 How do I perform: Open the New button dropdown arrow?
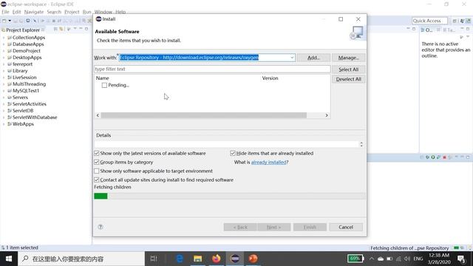point(10,21)
